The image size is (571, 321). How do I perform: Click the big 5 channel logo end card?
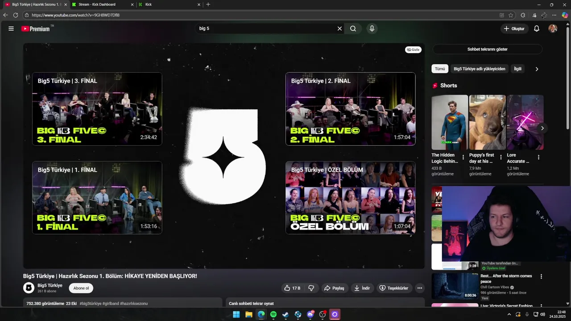[223, 156]
